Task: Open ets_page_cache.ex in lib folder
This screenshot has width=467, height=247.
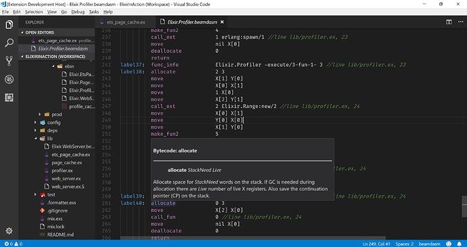Action: 70,155
